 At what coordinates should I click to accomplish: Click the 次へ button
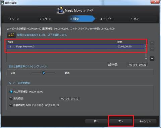coord(121,121)
